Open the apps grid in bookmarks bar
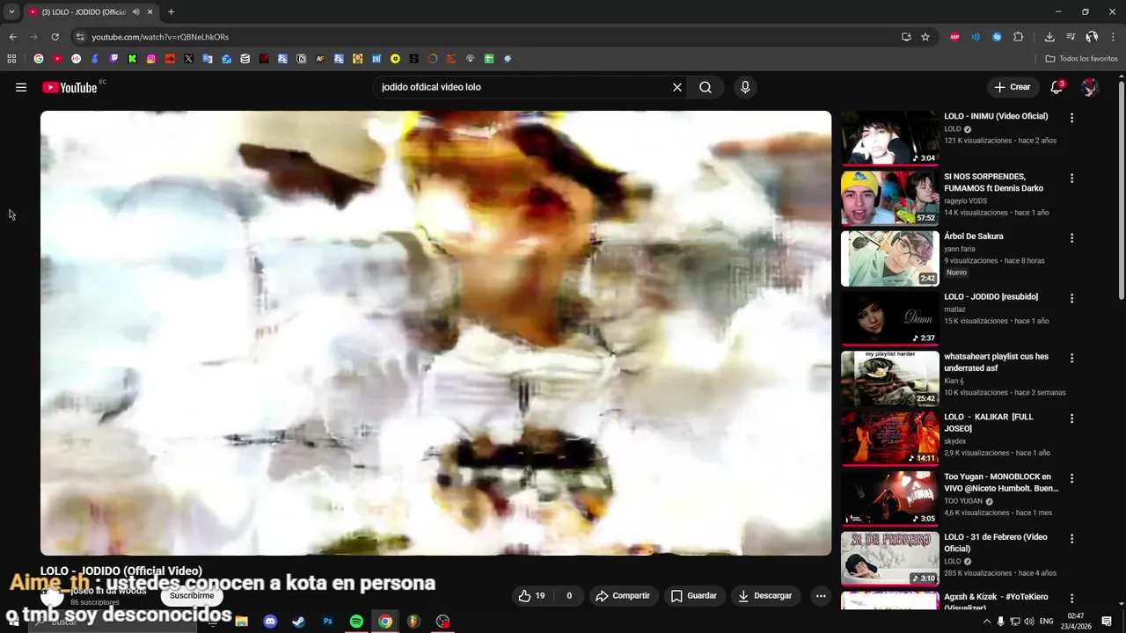This screenshot has width=1126, height=633. (11, 59)
